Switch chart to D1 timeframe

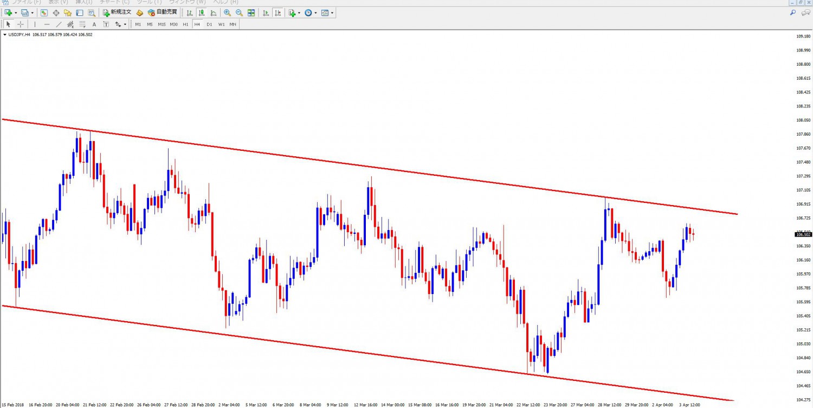tap(209, 24)
